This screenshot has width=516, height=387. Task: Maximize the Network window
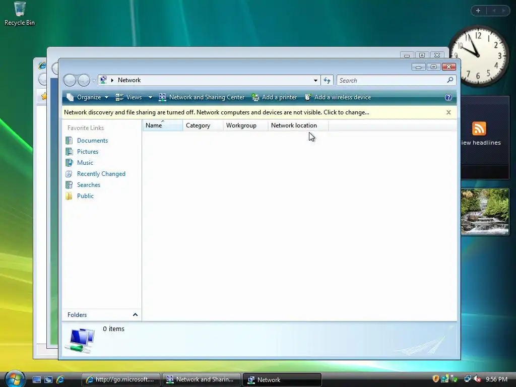433,67
